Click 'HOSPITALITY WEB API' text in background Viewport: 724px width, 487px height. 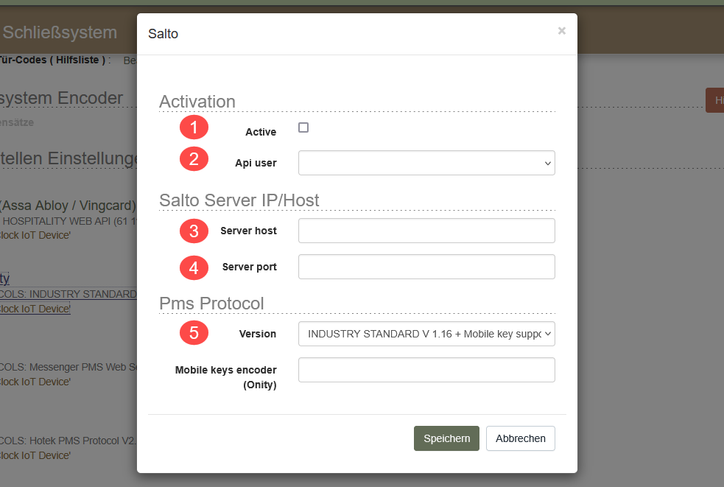tap(57, 221)
